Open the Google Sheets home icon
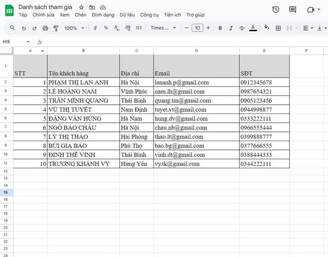 (x=9, y=11)
